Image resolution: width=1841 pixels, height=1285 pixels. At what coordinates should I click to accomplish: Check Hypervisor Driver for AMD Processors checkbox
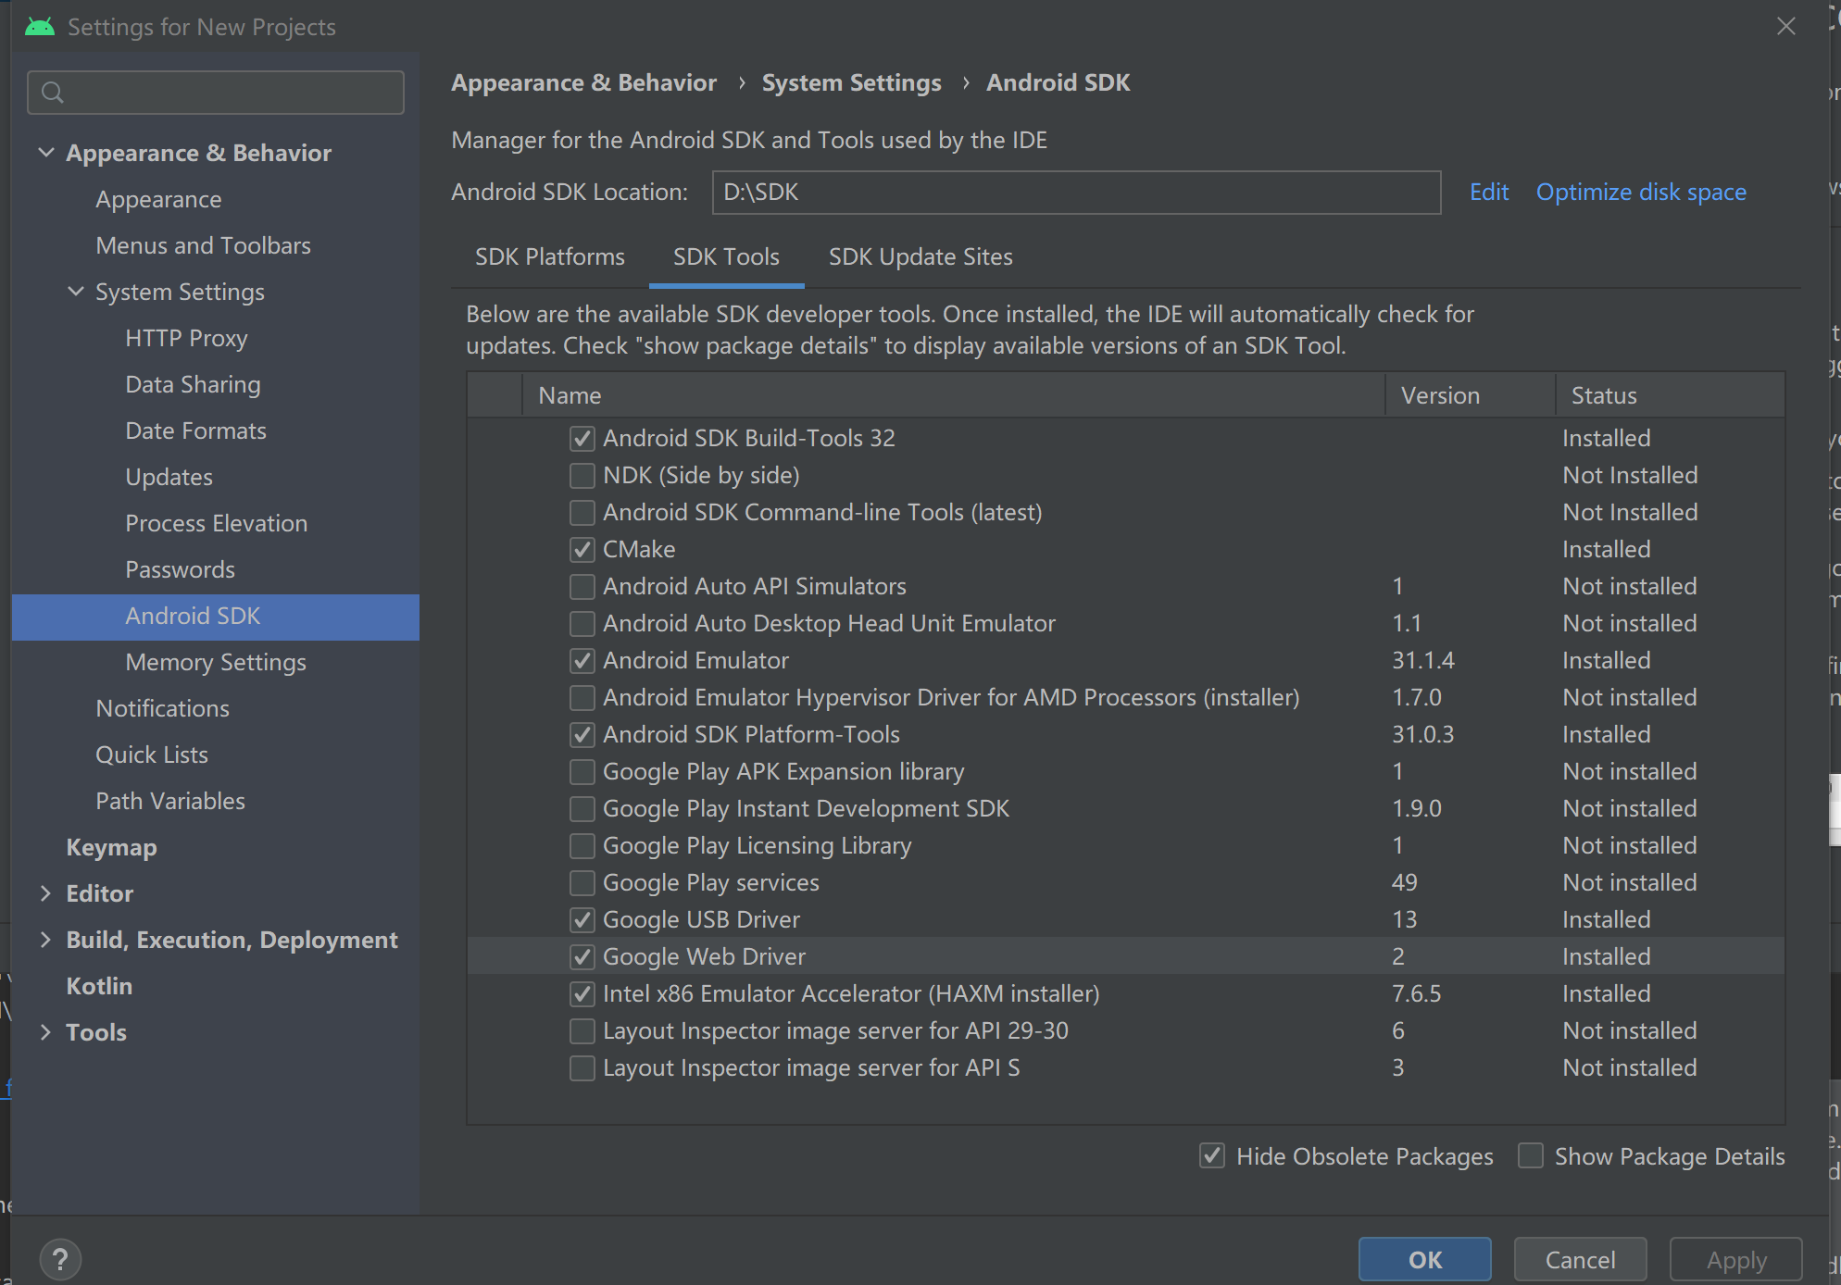tap(582, 697)
